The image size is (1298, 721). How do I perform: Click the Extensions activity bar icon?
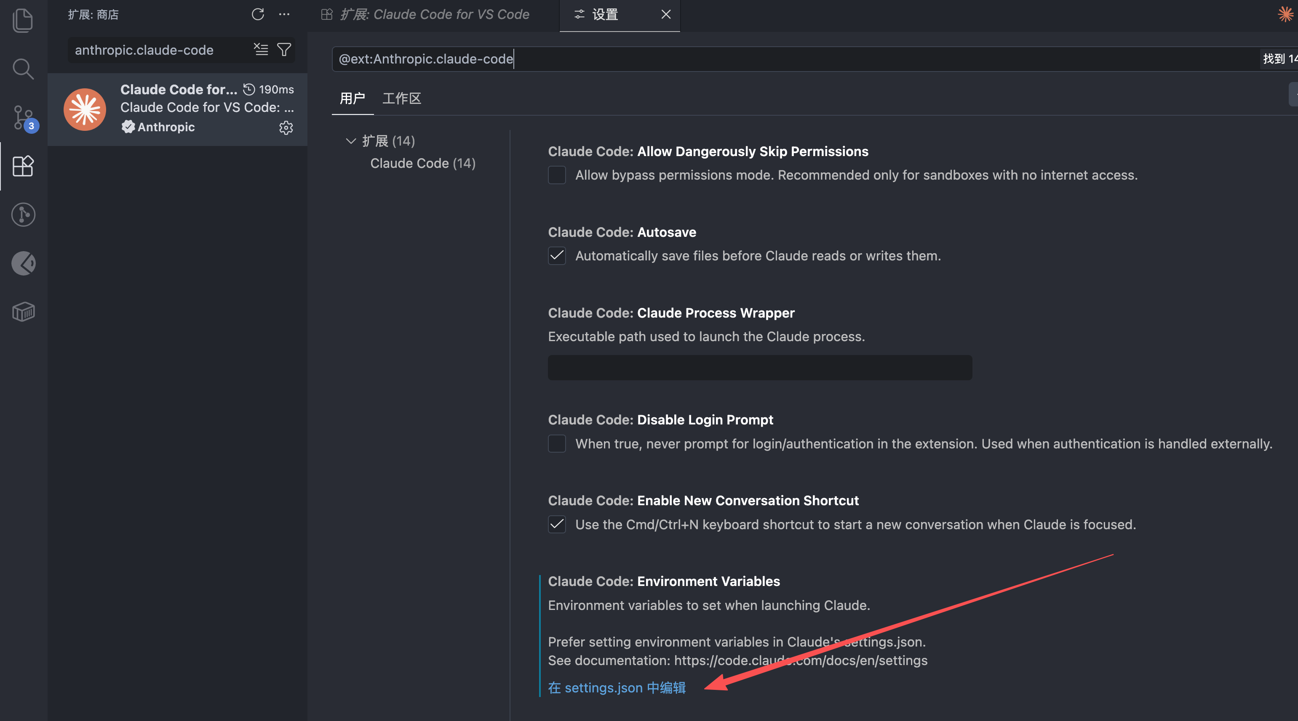[x=23, y=166]
